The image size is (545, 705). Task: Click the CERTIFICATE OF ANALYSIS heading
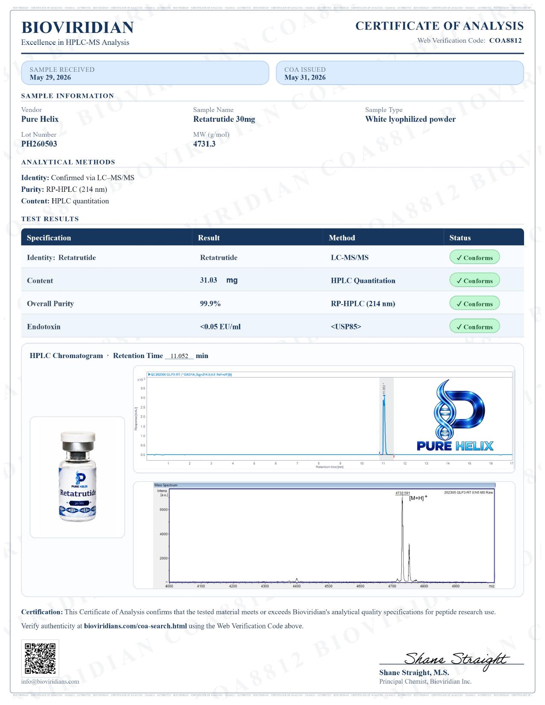click(439, 26)
